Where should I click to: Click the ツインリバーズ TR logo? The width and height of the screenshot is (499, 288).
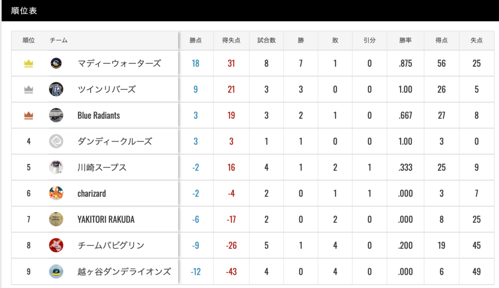click(x=56, y=90)
